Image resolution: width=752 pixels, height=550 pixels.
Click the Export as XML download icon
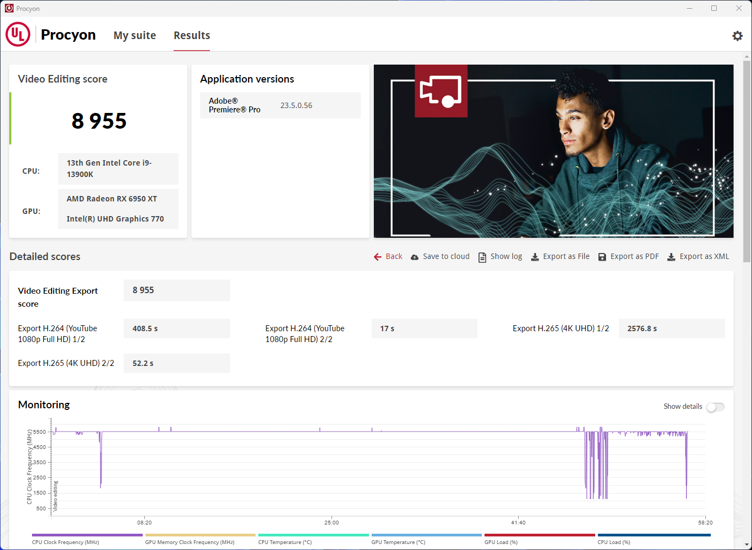(x=671, y=257)
